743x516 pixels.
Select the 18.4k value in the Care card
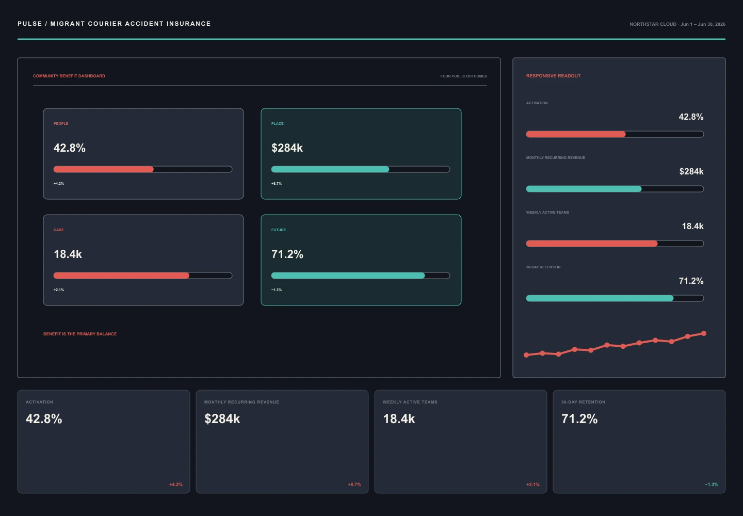(x=68, y=254)
